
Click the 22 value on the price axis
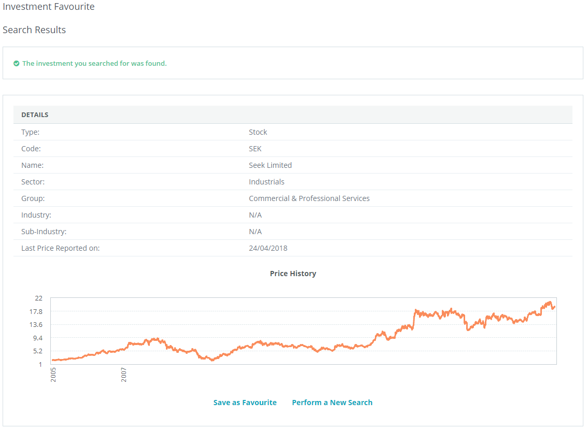[x=39, y=298]
